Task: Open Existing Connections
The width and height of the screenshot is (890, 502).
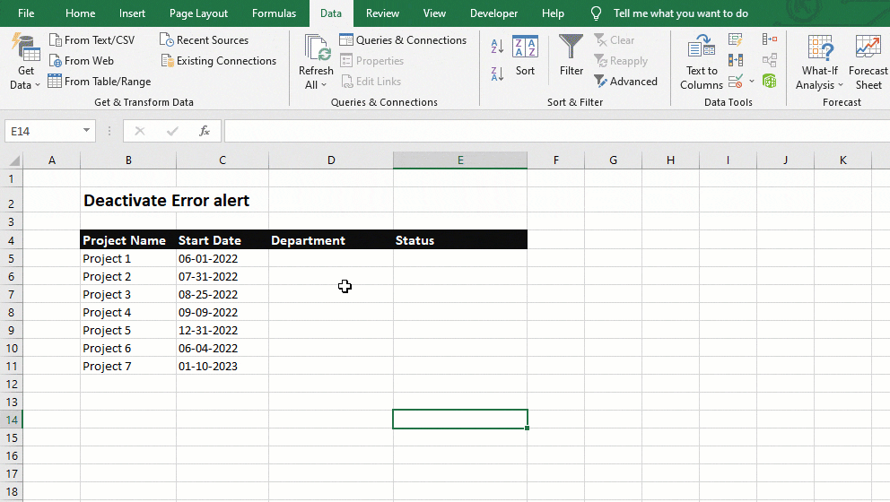Action: [219, 61]
